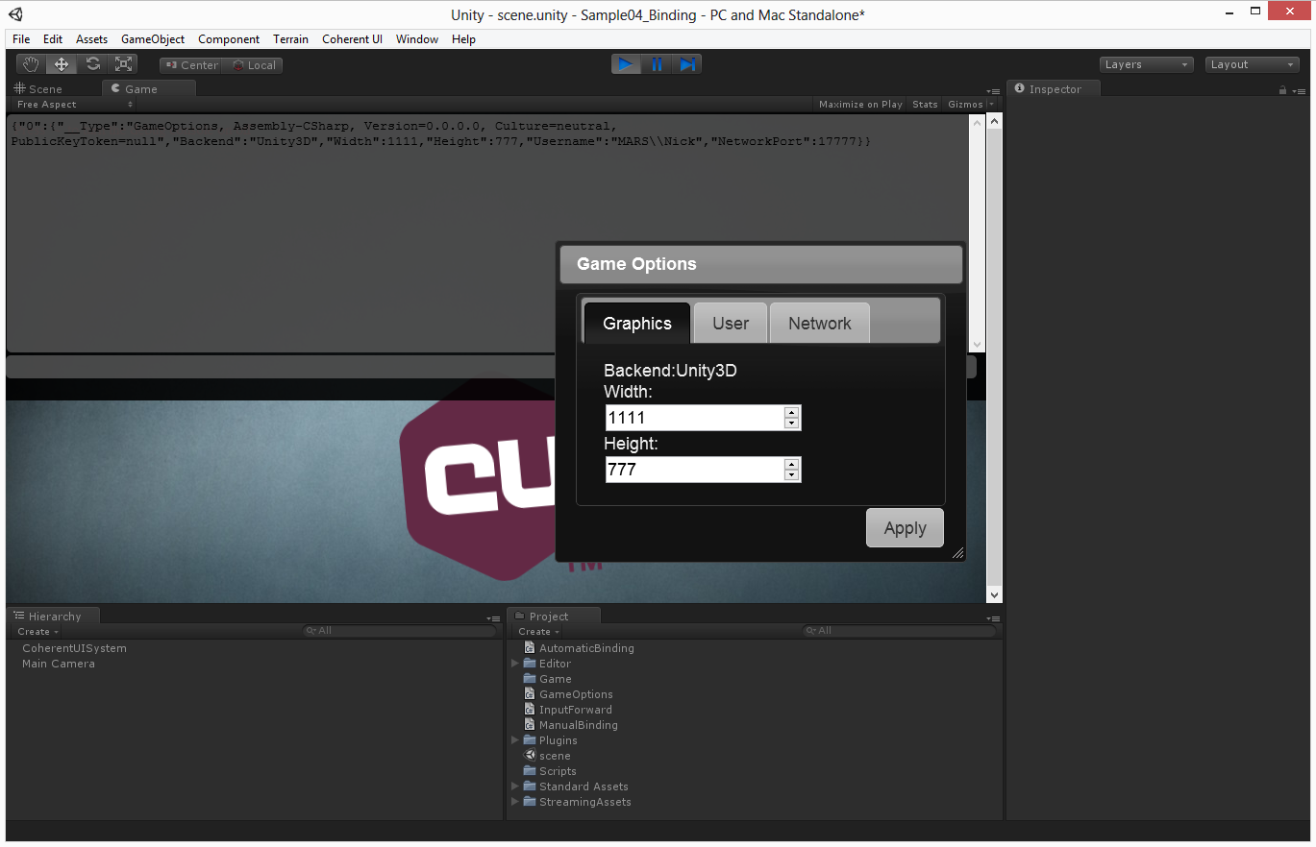Toggle Maximize on Play
The height and width of the screenshot is (847, 1316).
click(x=860, y=104)
